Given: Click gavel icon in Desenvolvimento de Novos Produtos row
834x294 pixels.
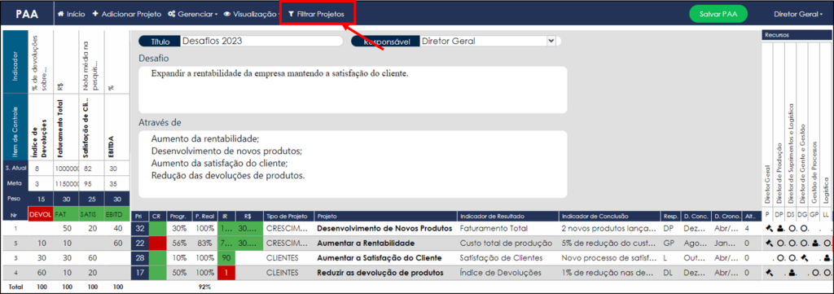Looking at the screenshot, I should pos(769,229).
